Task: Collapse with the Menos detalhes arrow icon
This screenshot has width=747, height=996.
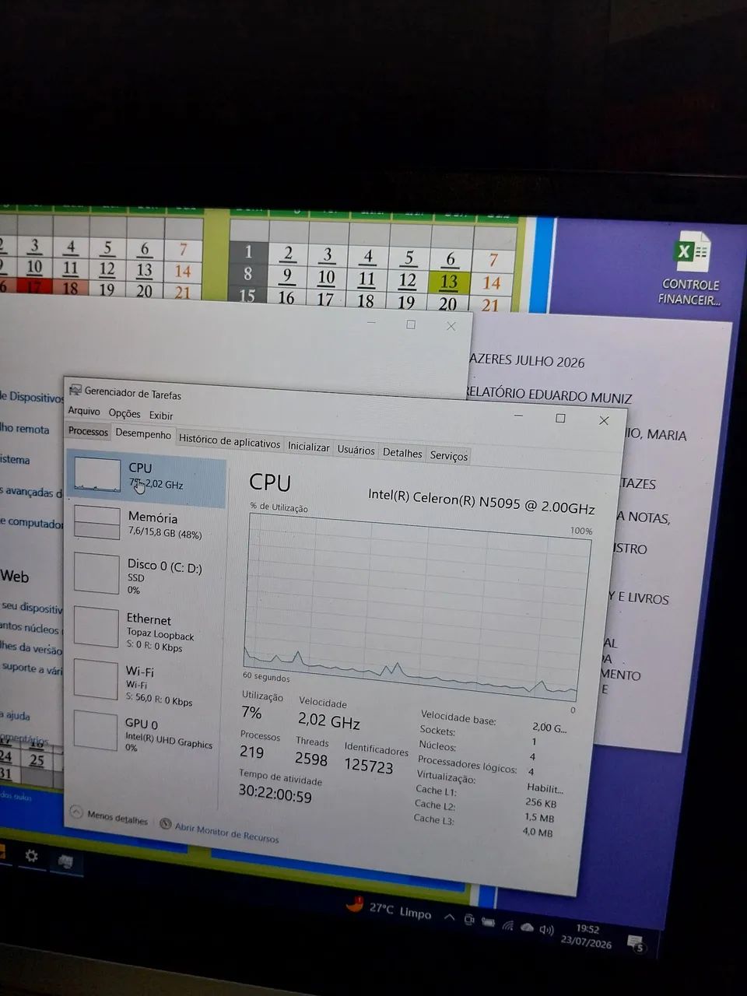Action: click(x=76, y=812)
